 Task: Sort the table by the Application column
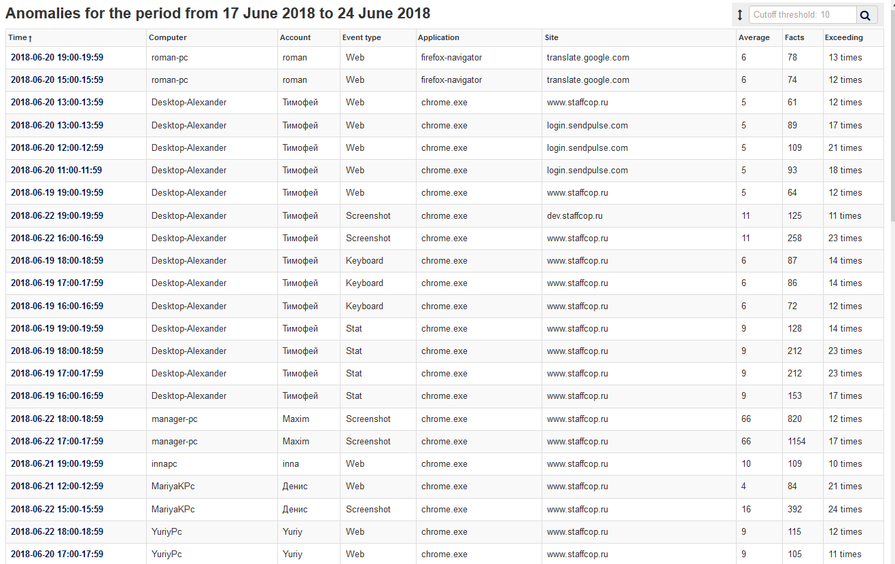click(438, 37)
